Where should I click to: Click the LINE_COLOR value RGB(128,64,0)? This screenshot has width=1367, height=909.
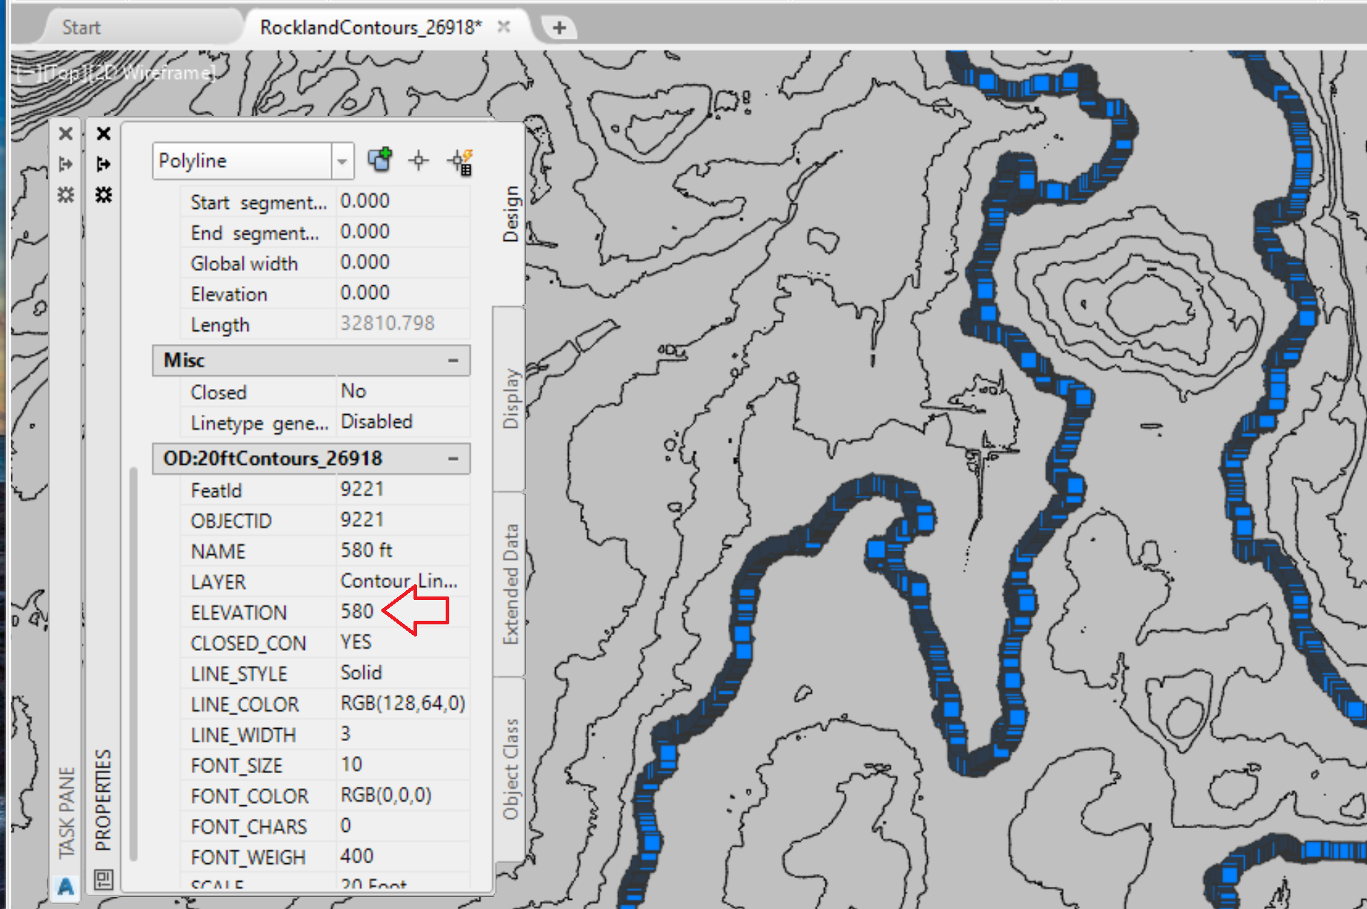point(403,704)
